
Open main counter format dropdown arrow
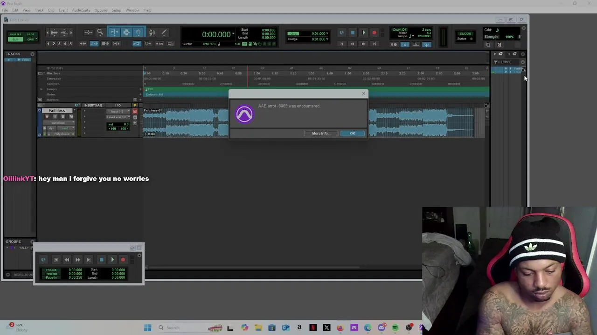point(233,34)
